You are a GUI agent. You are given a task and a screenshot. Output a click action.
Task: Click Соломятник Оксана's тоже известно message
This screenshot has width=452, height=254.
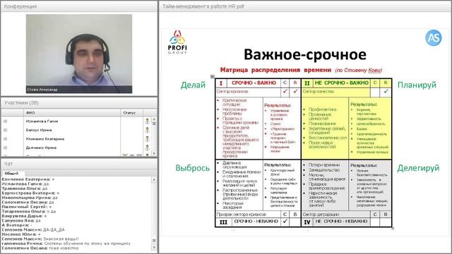click(x=40, y=248)
